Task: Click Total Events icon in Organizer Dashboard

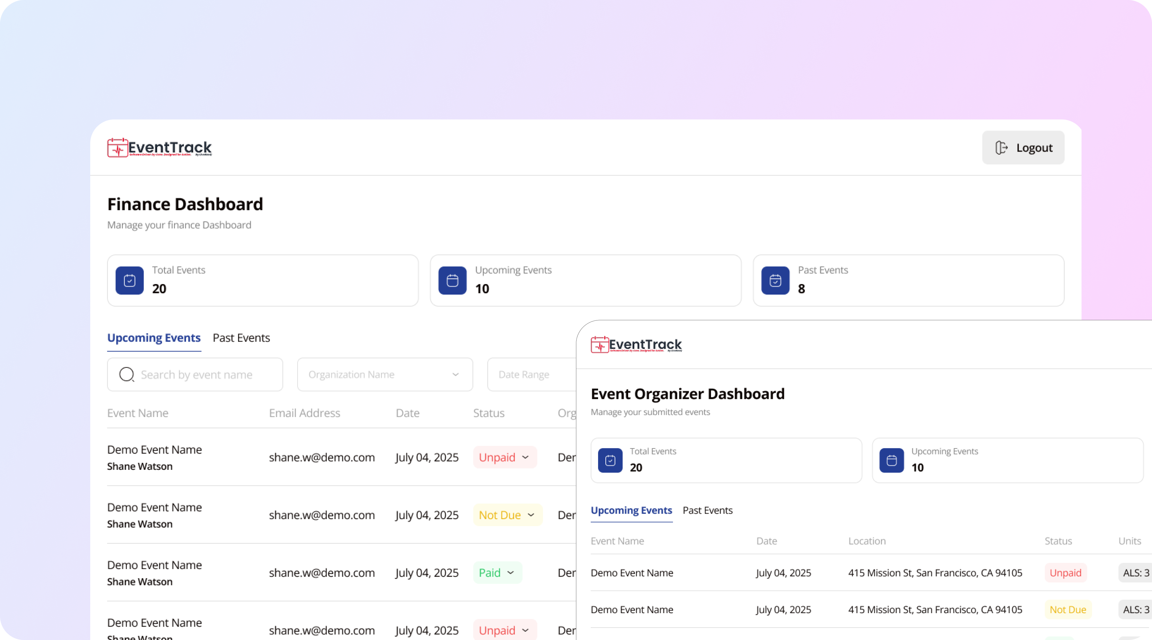Action: (610, 460)
